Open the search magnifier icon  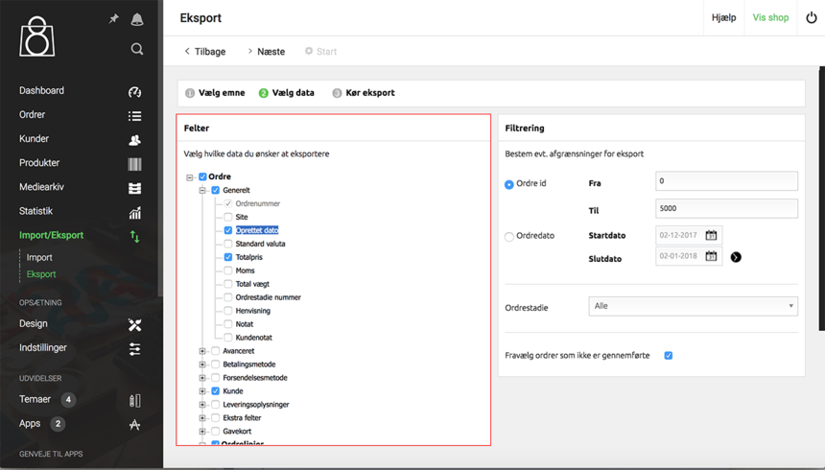[137, 49]
